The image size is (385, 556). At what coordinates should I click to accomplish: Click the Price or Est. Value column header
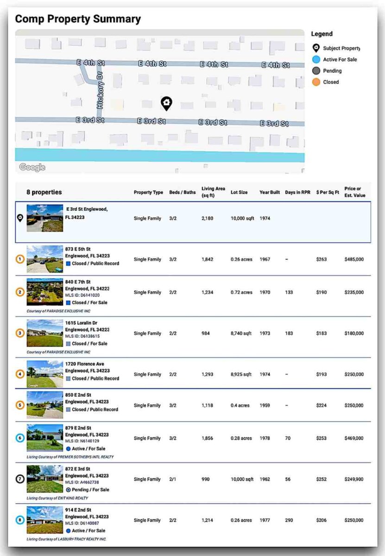[354, 192]
